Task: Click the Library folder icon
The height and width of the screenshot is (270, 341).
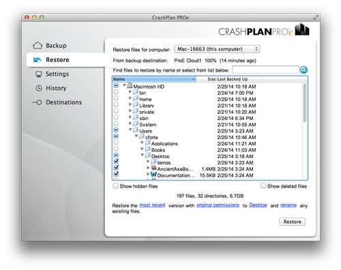Action: tap(136, 105)
